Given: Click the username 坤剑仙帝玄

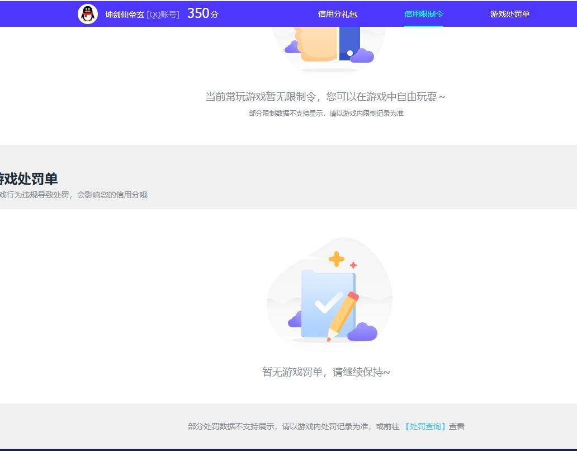Looking at the screenshot, I should coord(124,15).
